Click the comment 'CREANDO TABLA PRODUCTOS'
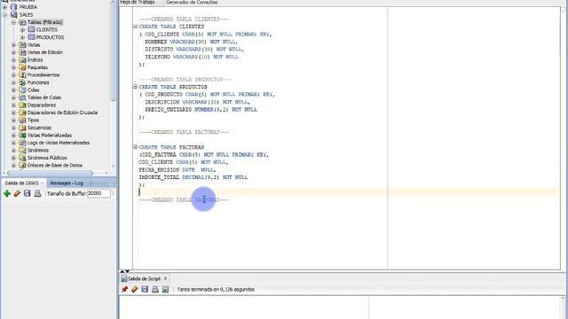The height and width of the screenshot is (319, 568). (185, 79)
